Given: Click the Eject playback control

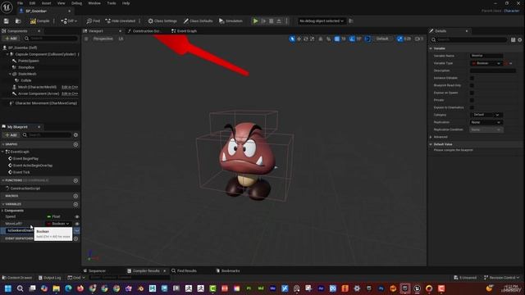Looking at the screenshot, I should pyautogui.click(x=279, y=21).
